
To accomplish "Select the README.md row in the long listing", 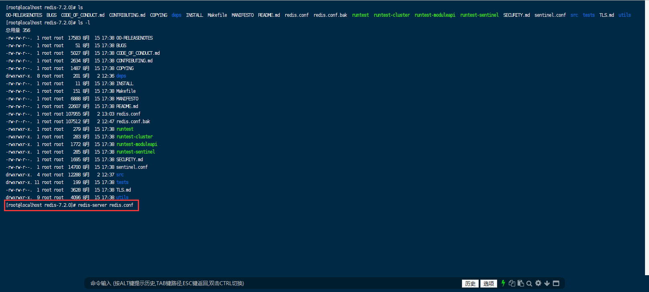I will click(x=72, y=106).
